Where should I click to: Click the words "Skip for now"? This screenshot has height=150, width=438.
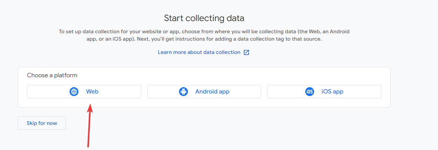[x=42, y=123]
